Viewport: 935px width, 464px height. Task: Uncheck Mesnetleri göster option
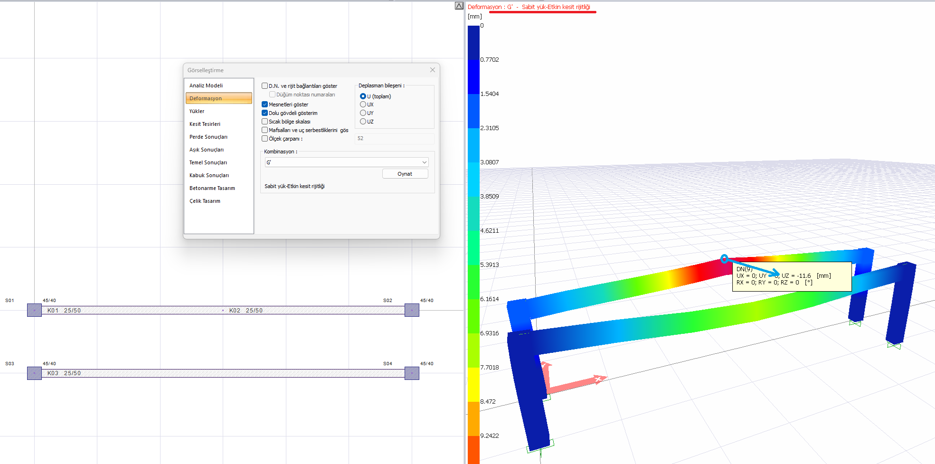click(265, 104)
